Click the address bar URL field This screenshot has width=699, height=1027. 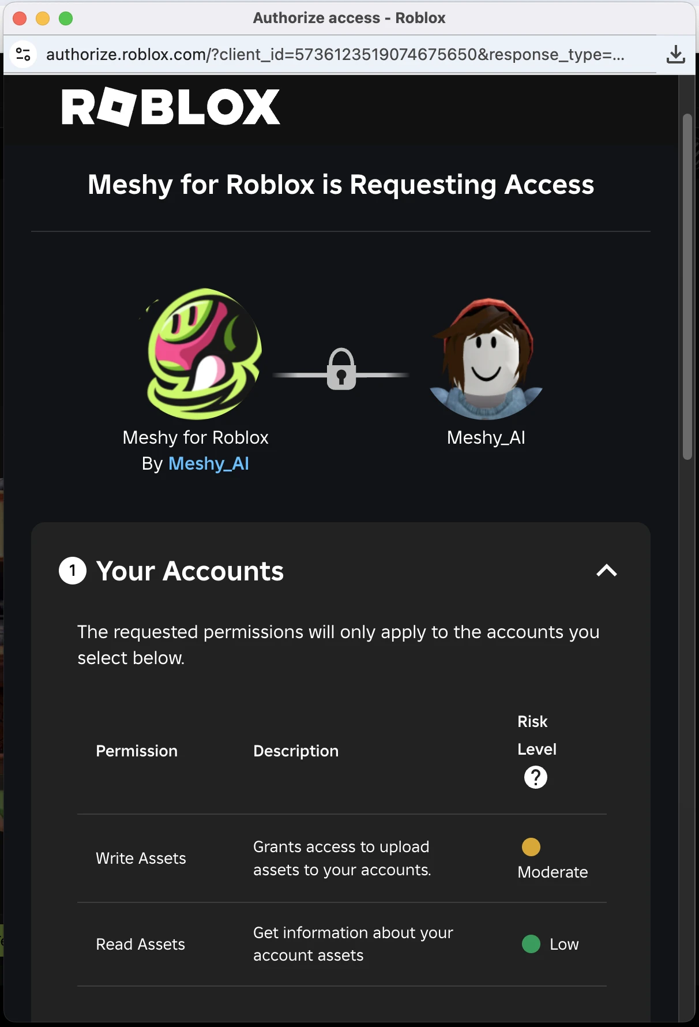pos(335,54)
